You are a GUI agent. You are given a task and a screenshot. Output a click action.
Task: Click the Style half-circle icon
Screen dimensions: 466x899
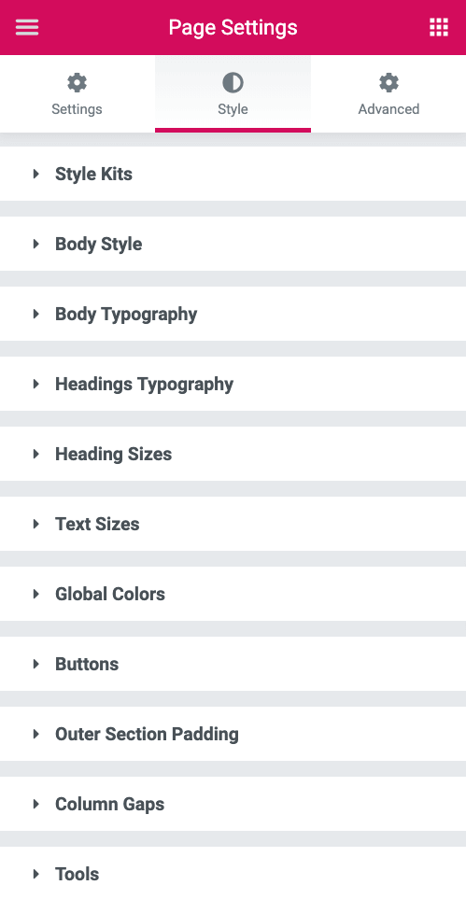click(x=233, y=83)
